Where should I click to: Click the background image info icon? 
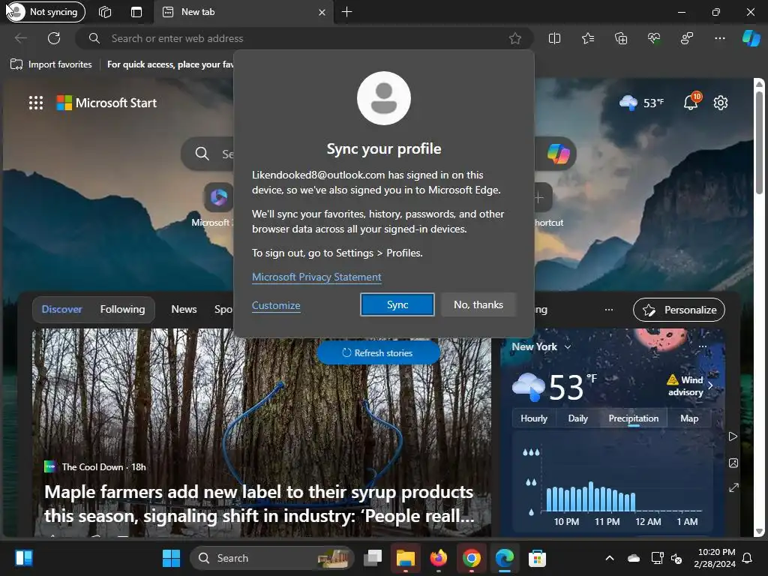coord(733,463)
